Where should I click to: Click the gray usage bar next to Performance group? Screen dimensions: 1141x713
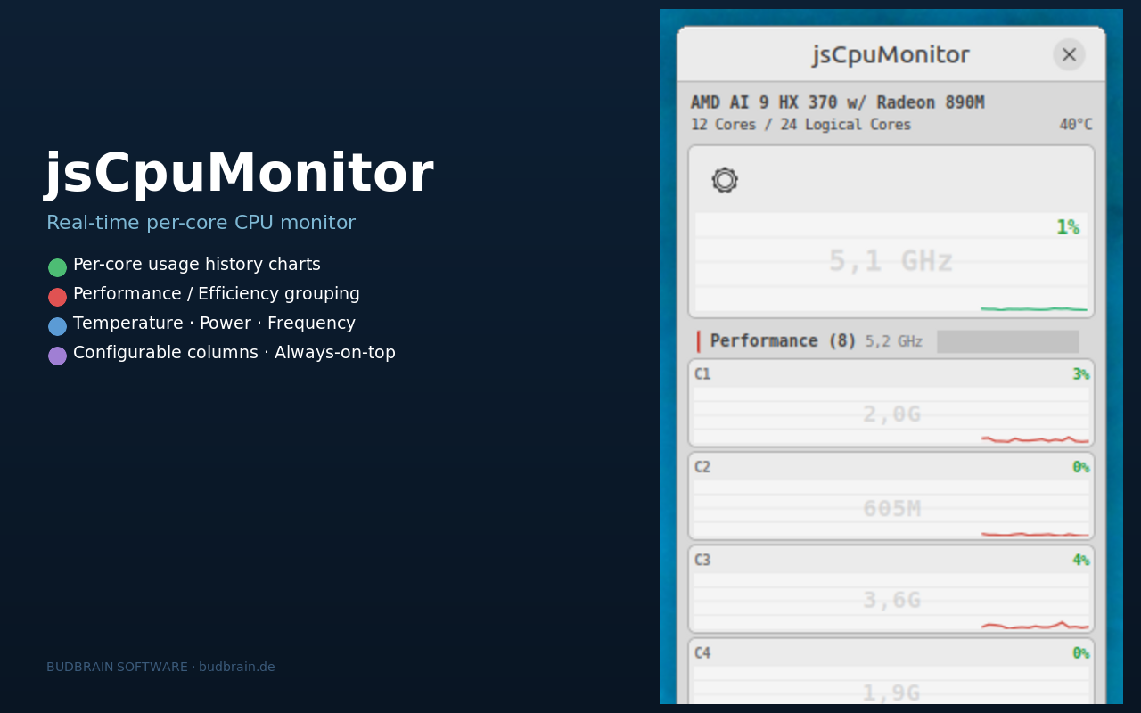(1007, 341)
